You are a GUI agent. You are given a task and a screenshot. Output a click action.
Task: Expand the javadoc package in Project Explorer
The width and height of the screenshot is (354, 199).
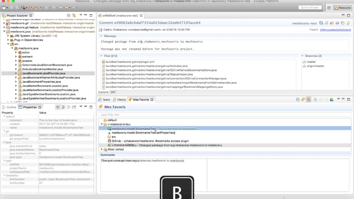[16, 61]
